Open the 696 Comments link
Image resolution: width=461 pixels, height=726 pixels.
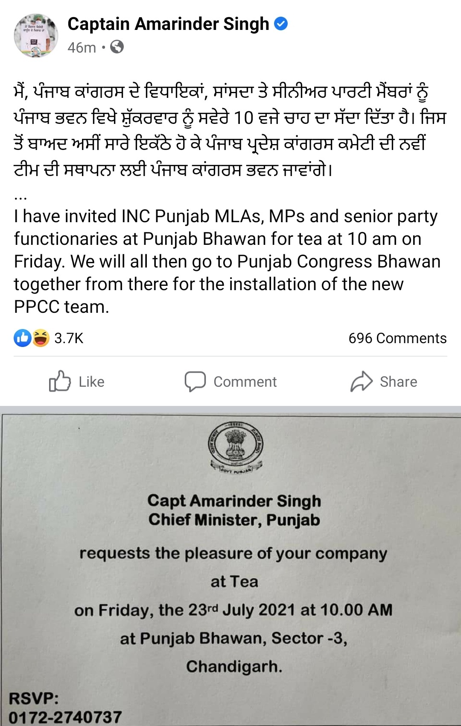point(397,338)
